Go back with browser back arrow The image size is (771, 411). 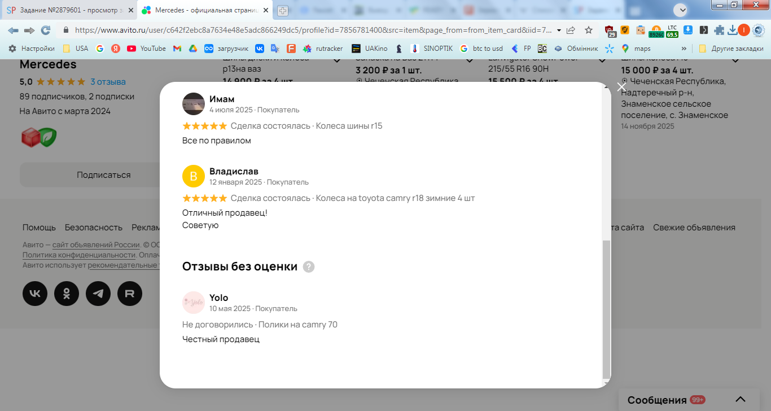13,30
